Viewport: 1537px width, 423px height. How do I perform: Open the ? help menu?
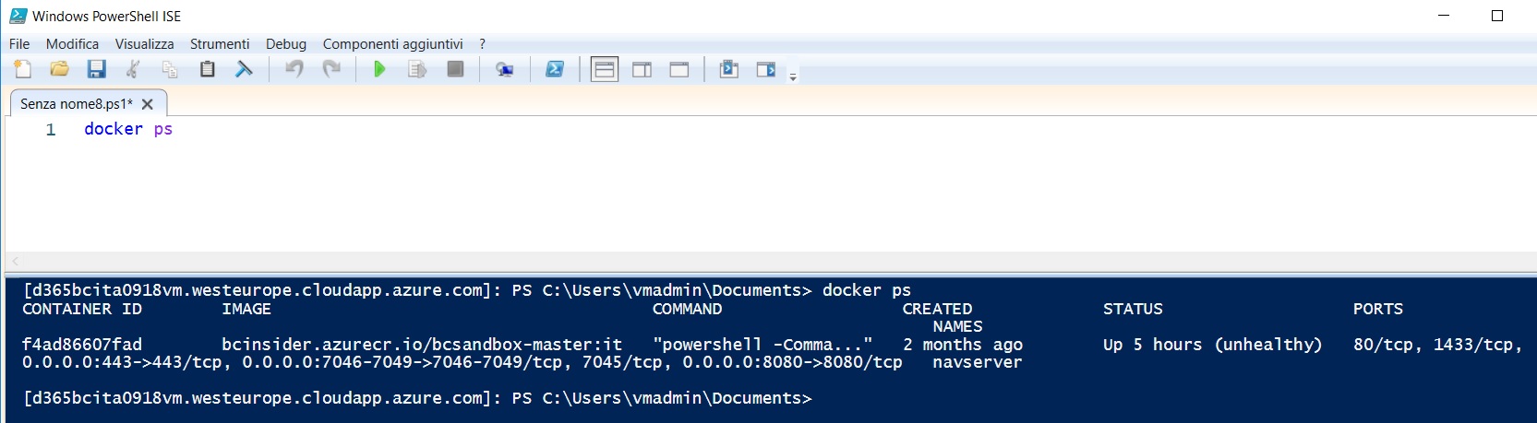(482, 44)
